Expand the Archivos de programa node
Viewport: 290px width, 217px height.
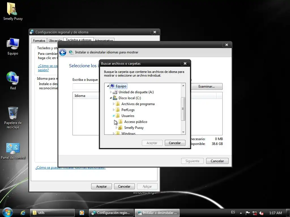114,104
